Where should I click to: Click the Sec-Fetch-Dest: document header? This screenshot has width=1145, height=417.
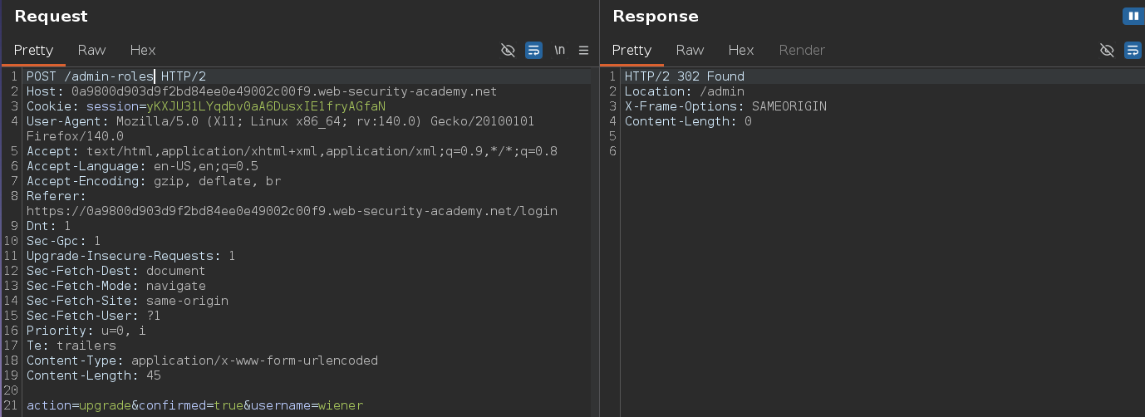pos(115,271)
